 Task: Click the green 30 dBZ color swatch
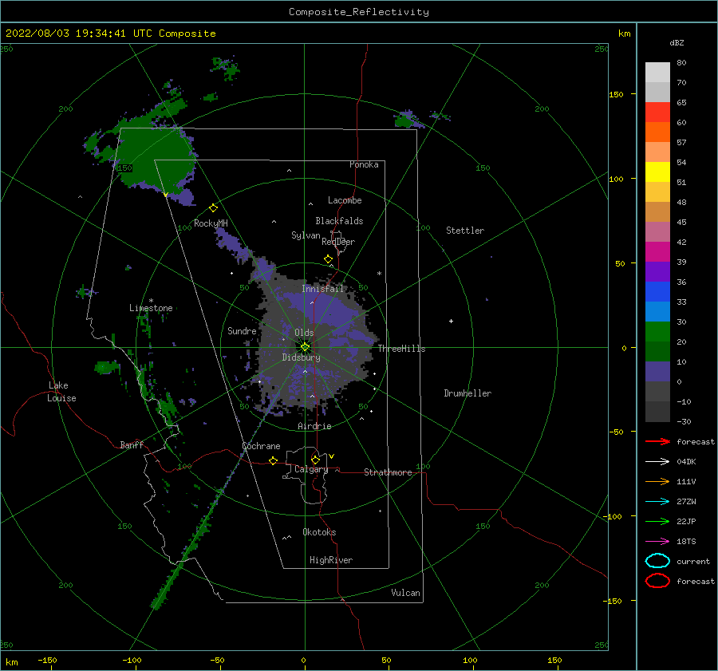tap(657, 331)
